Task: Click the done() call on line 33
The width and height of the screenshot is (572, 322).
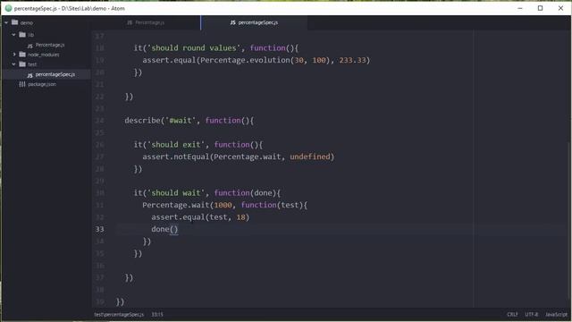Action: coord(164,229)
